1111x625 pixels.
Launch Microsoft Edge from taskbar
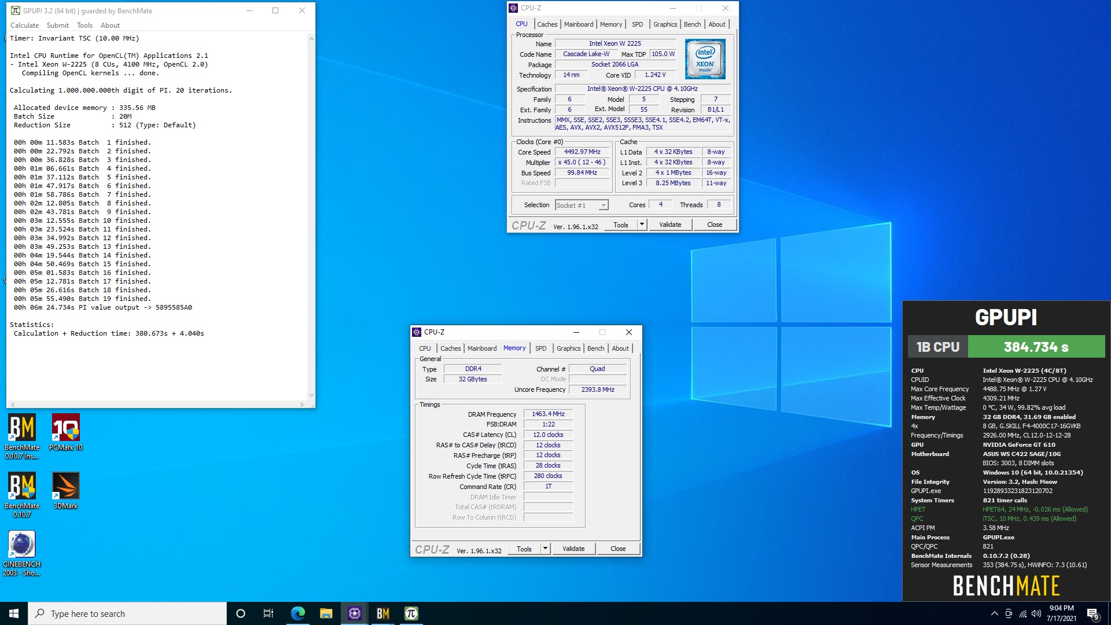[x=297, y=613]
